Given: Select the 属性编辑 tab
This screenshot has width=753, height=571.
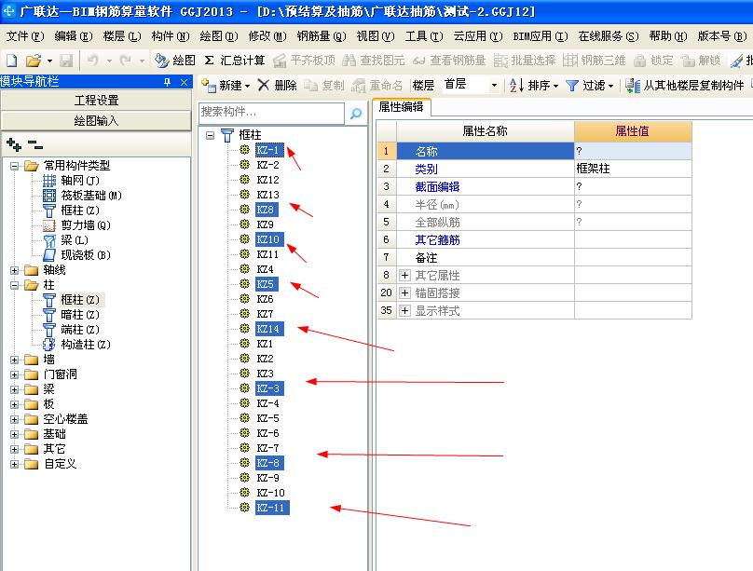Looking at the screenshot, I should pyautogui.click(x=401, y=107).
